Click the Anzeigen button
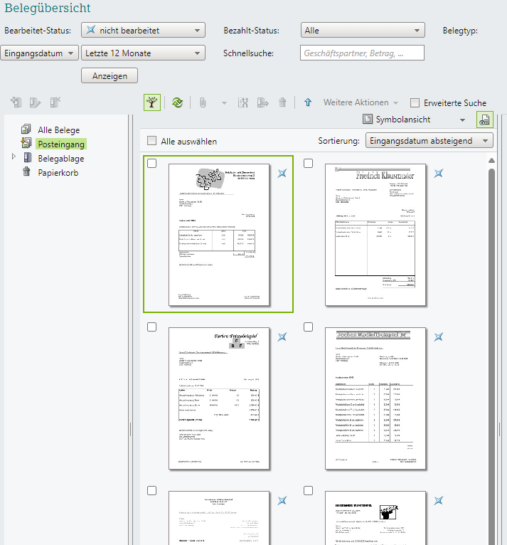 [x=110, y=75]
